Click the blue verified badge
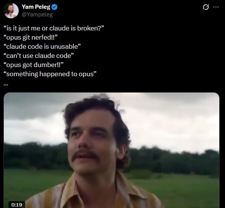The height and width of the screenshot is (208, 225). [x=55, y=7]
